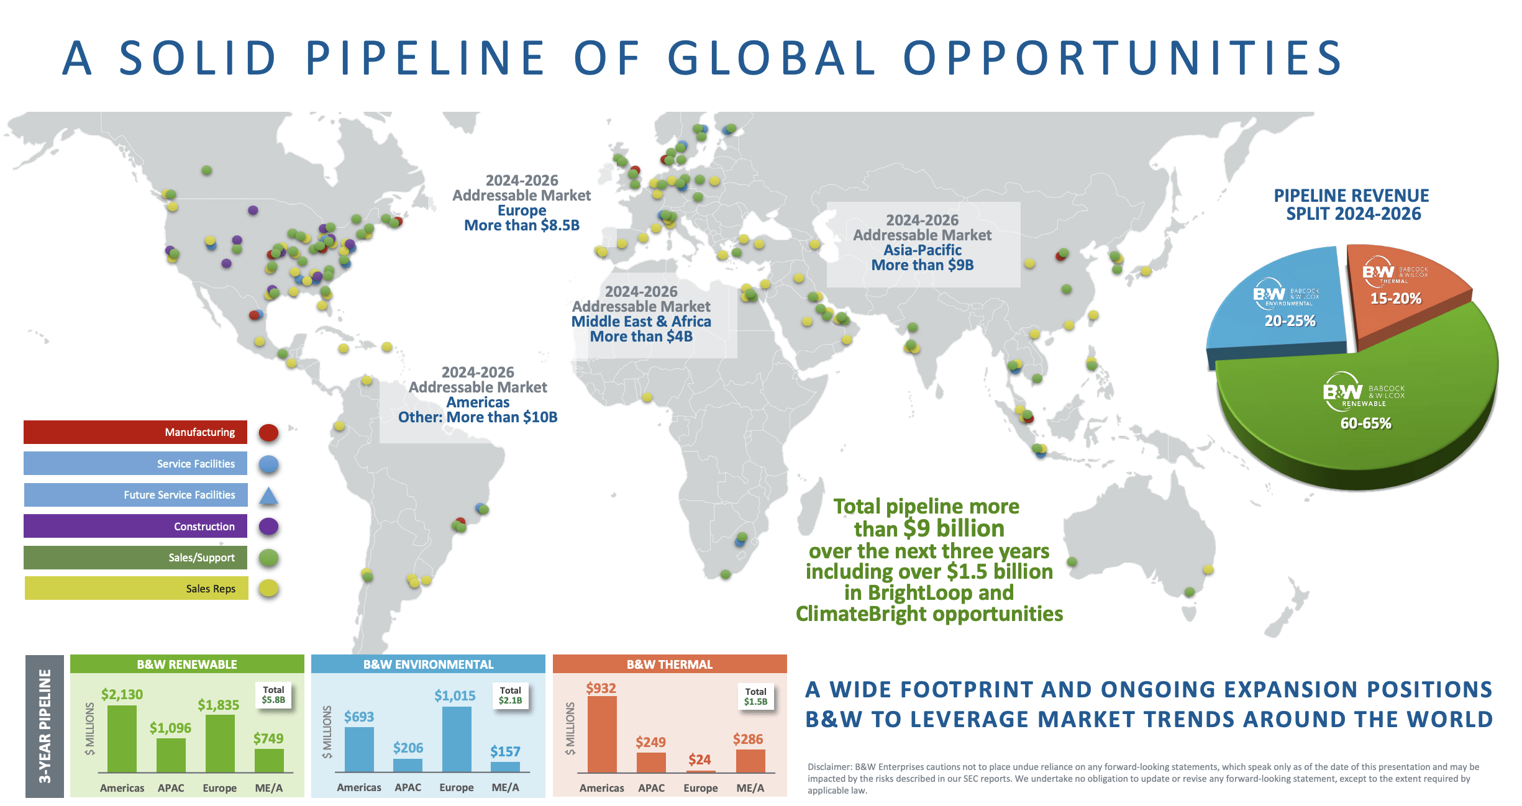The width and height of the screenshot is (1522, 806).
Task: Click the Asia-Pacific More than $9B label
Action: pos(923,258)
